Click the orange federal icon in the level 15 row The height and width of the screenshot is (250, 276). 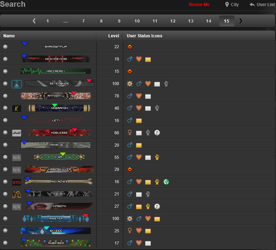click(130, 71)
